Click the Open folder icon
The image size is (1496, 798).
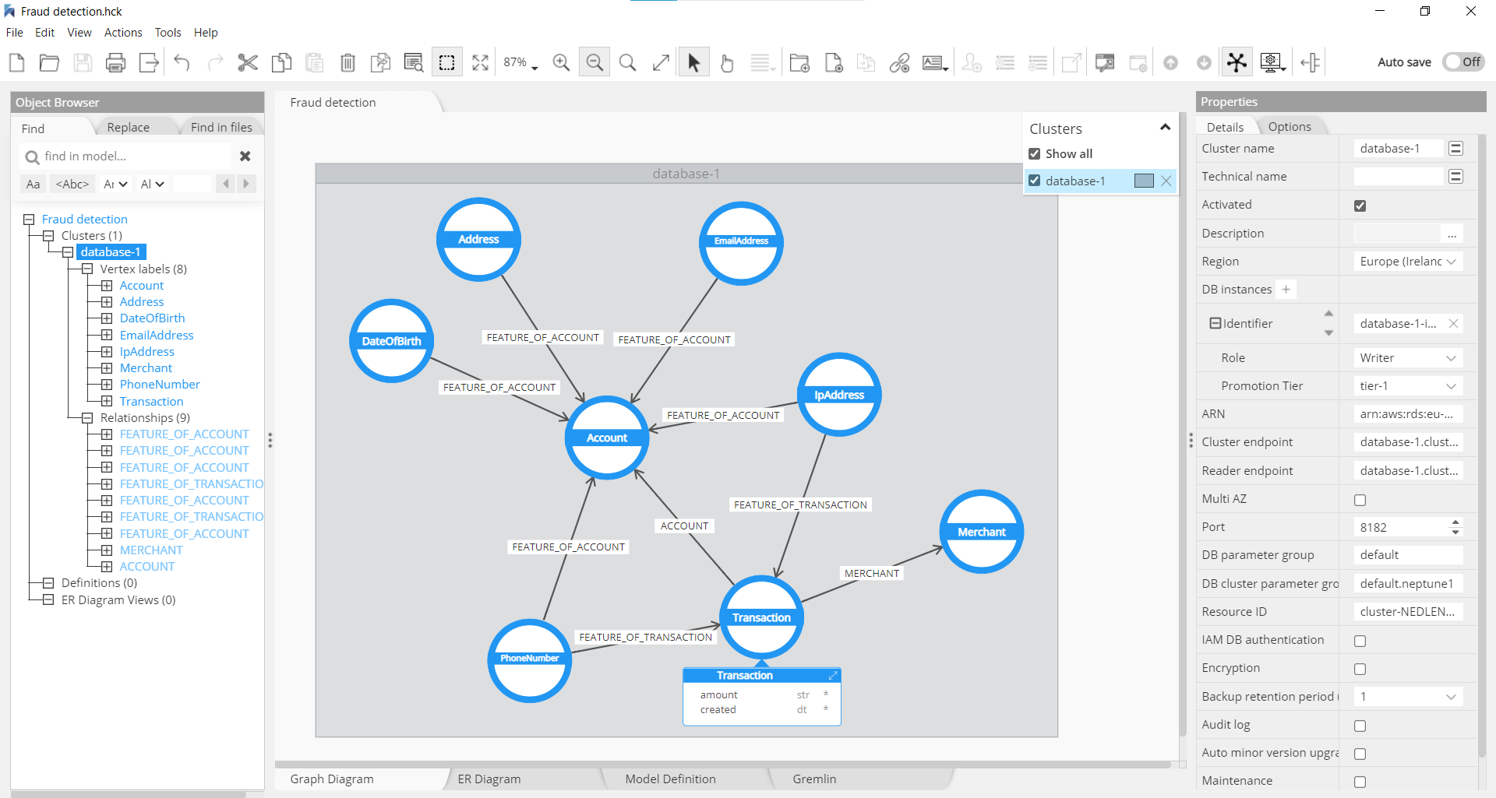coord(49,62)
